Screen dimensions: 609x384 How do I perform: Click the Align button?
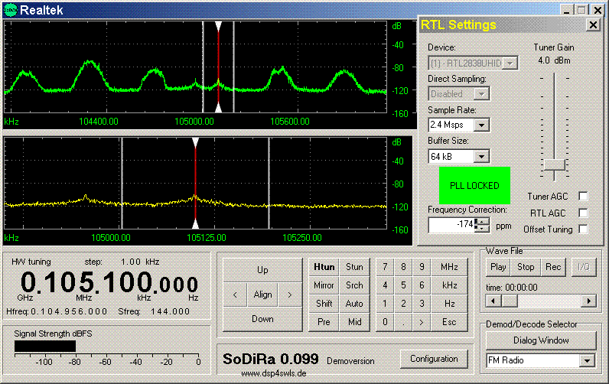pyautogui.click(x=262, y=295)
